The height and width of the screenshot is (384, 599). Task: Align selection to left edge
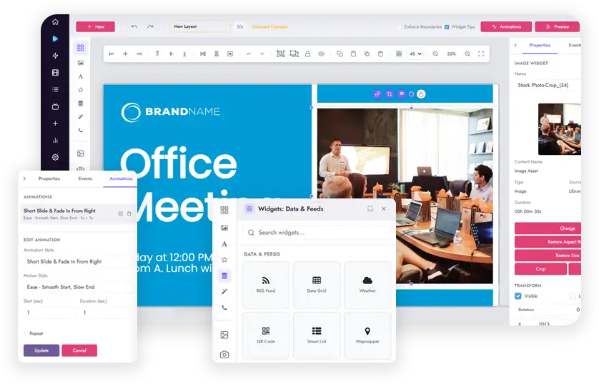point(112,54)
